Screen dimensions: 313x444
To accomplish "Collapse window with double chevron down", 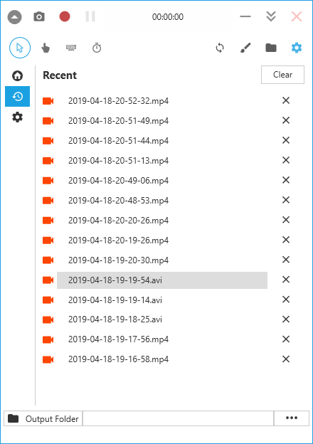I will click(x=271, y=16).
